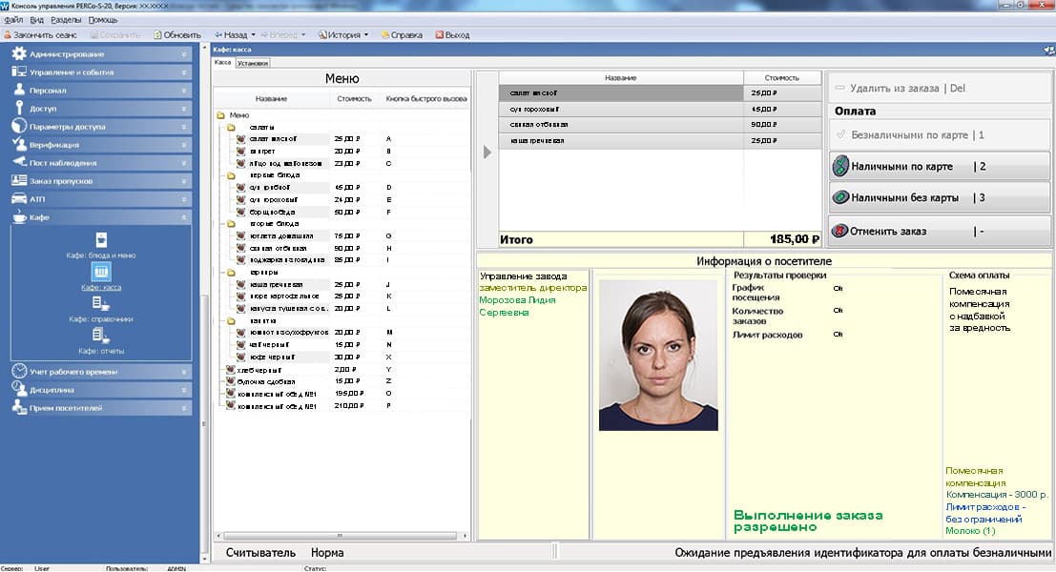Expand the Дисциплина section chevron
1056x572 pixels.
184,389
